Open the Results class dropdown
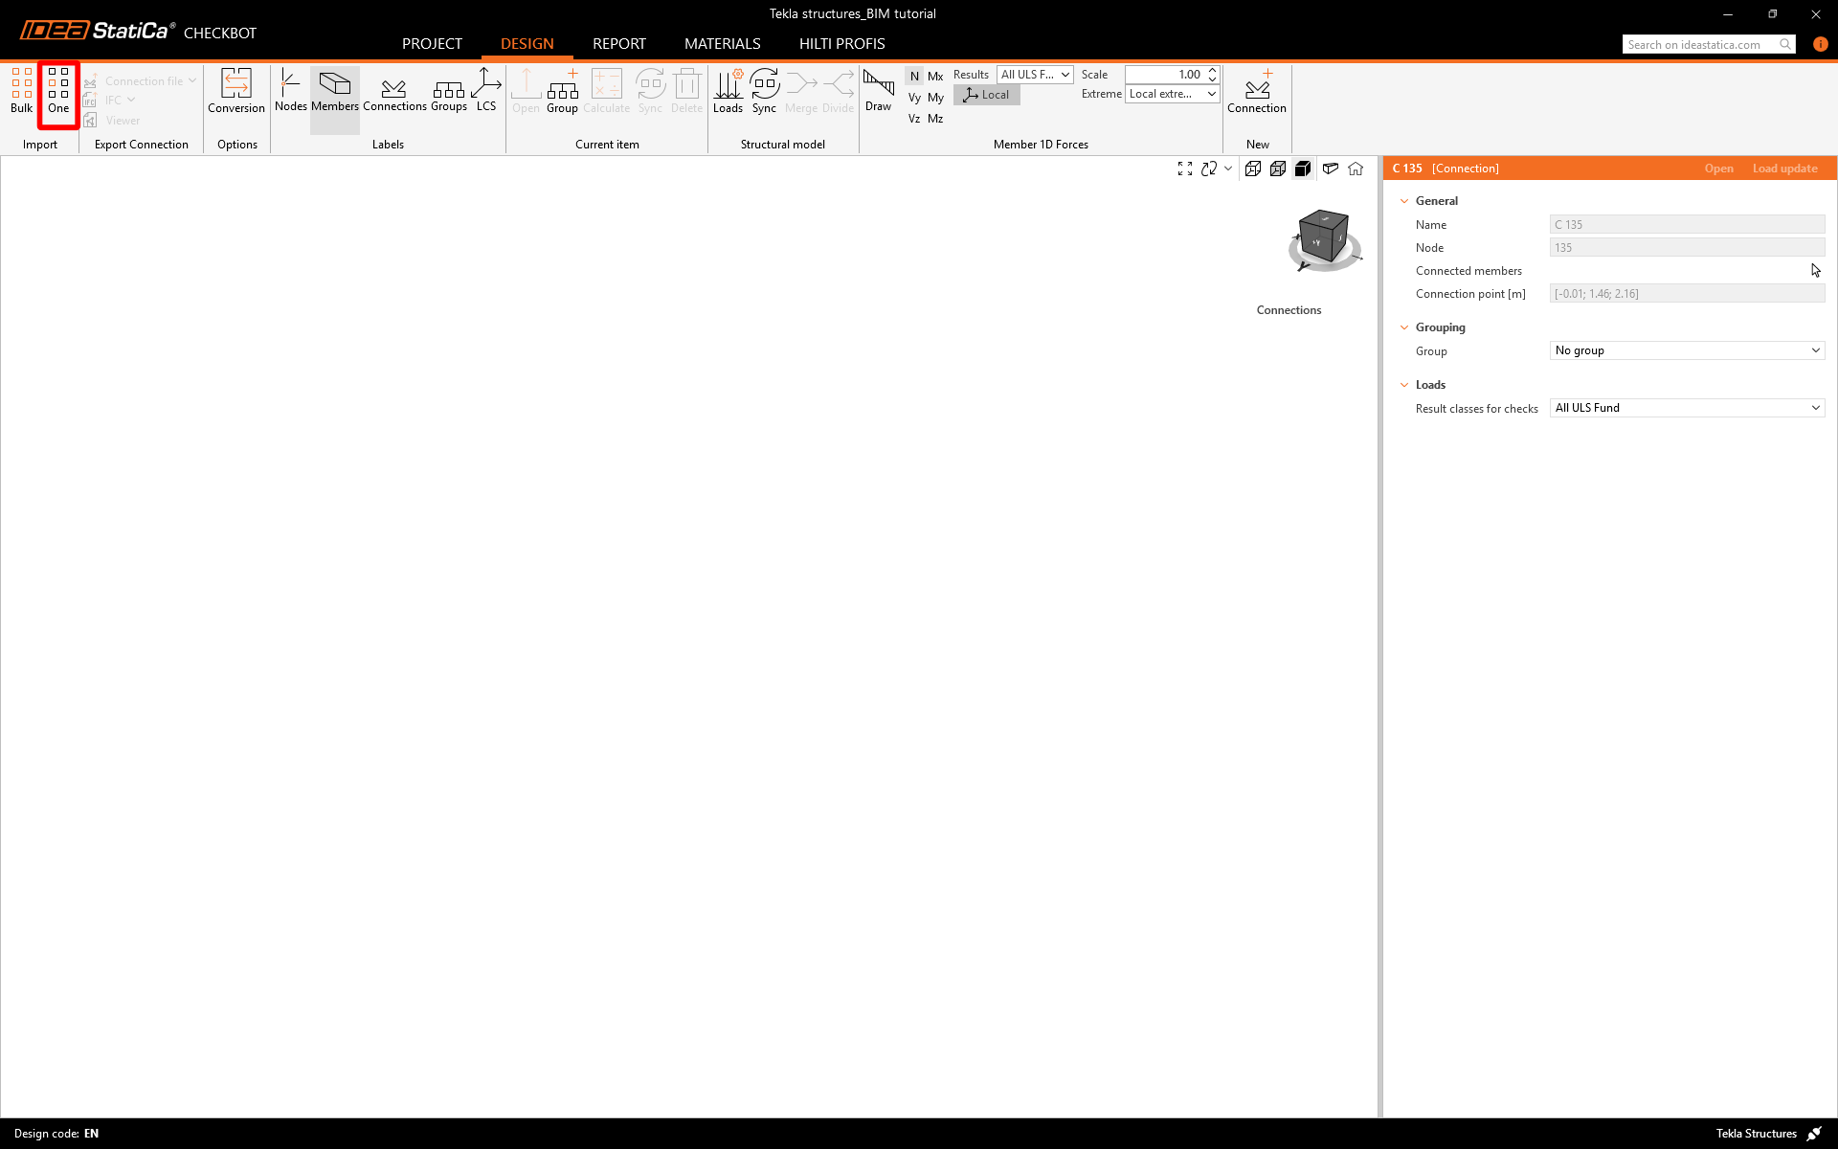 pos(1035,75)
